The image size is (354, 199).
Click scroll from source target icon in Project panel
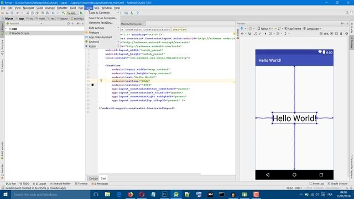click(69, 23)
